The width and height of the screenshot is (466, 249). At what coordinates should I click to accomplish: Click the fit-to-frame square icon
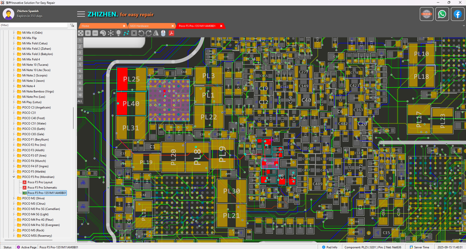(x=134, y=33)
